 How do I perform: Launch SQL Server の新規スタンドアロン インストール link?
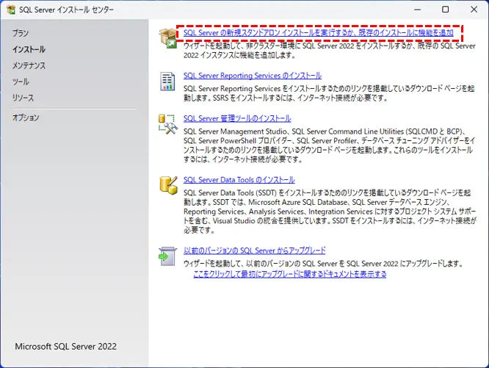click(318, 33)
